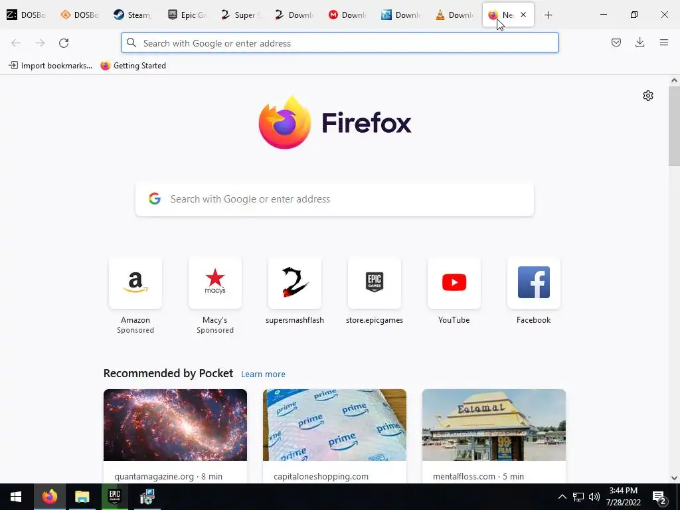Click the magnifier icon in address bar
Image resolution: width=680 pixels, height=510 pixels.
131,42
